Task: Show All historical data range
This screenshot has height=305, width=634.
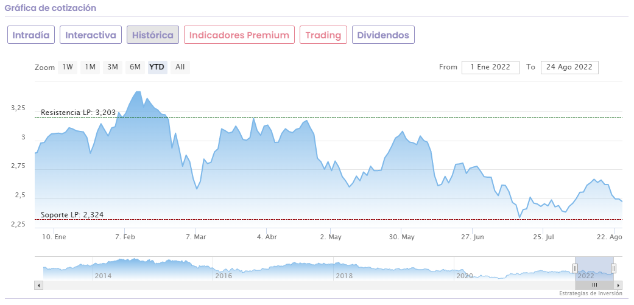Action: click(180, 67)
